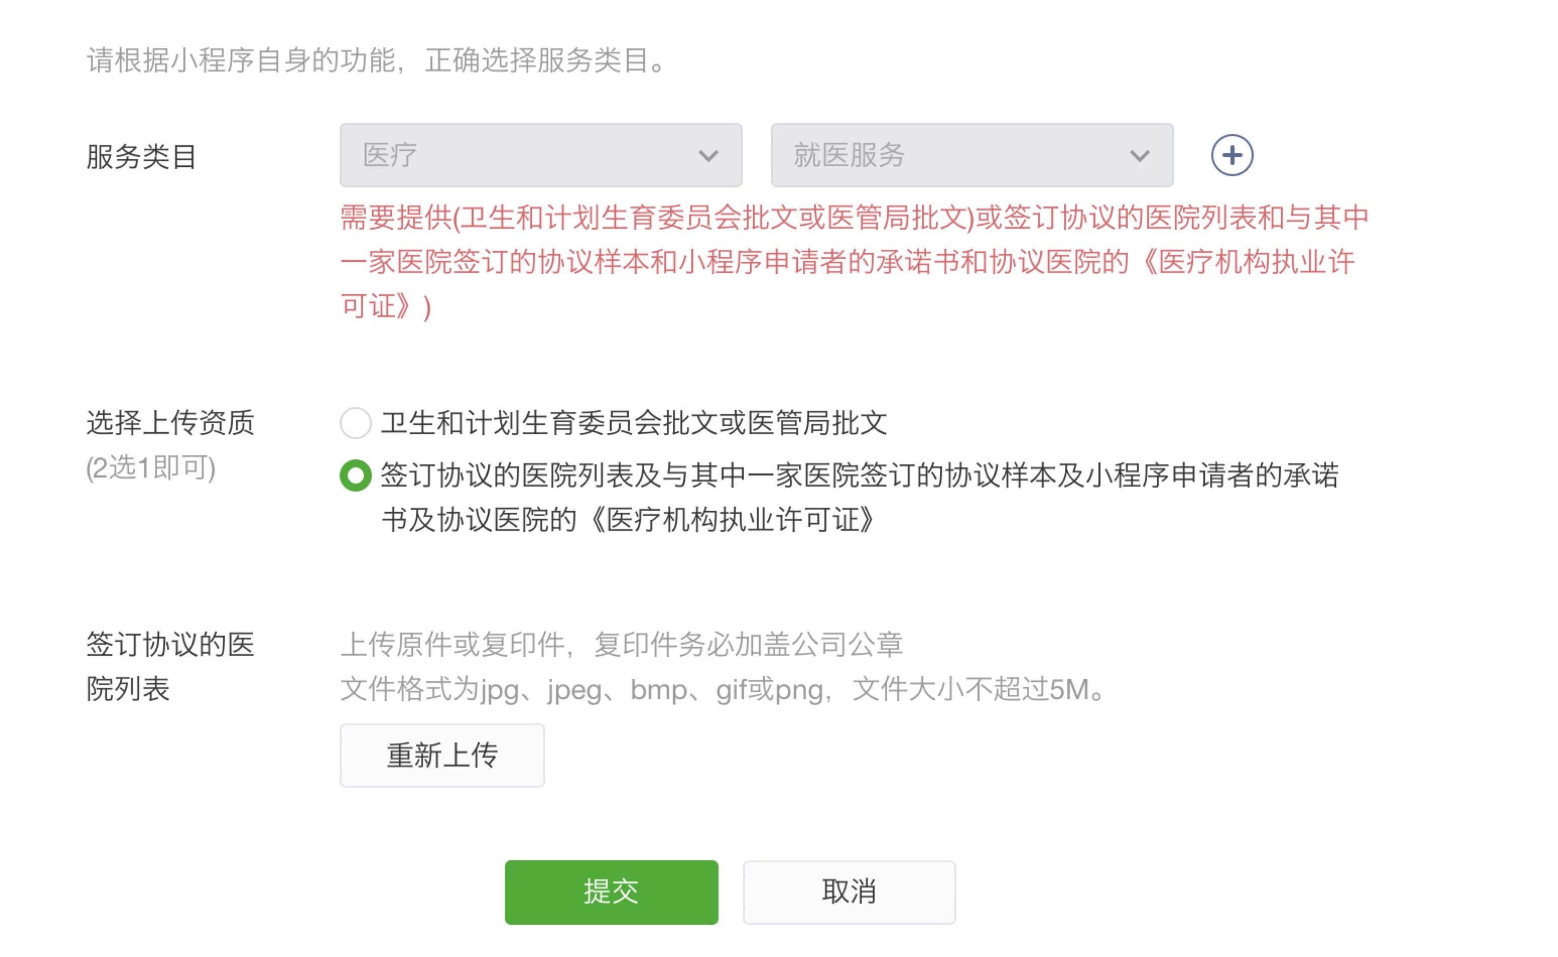Click the 卫生和计划生育委员会批文或医管局批文 option label
This screenshot has height=957, width=1558.
click(x=634, y=423)
